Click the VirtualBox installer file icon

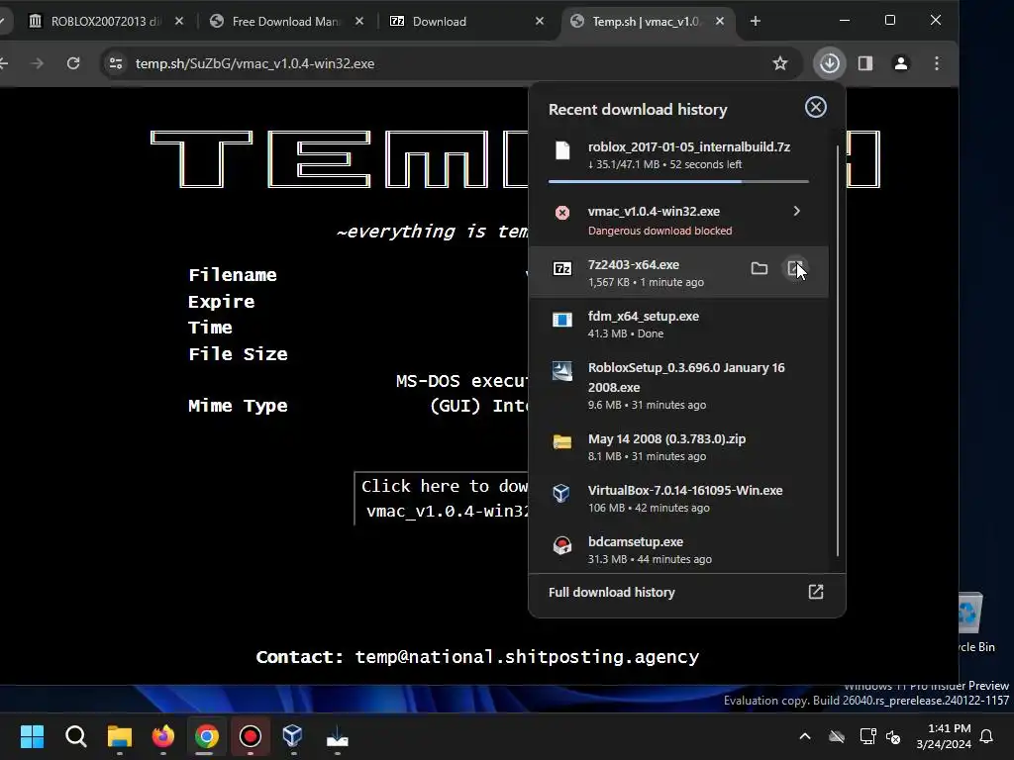click(562, 493)
